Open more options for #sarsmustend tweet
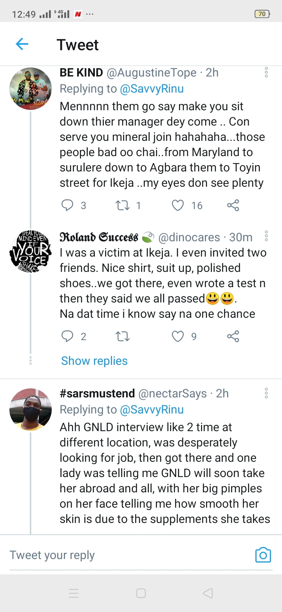Viewport: 282px width, 612px height. pos(266,393)
